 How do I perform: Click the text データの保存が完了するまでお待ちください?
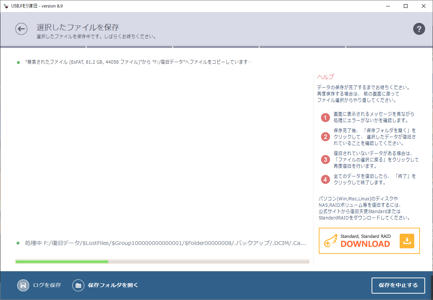coord(364,87)
